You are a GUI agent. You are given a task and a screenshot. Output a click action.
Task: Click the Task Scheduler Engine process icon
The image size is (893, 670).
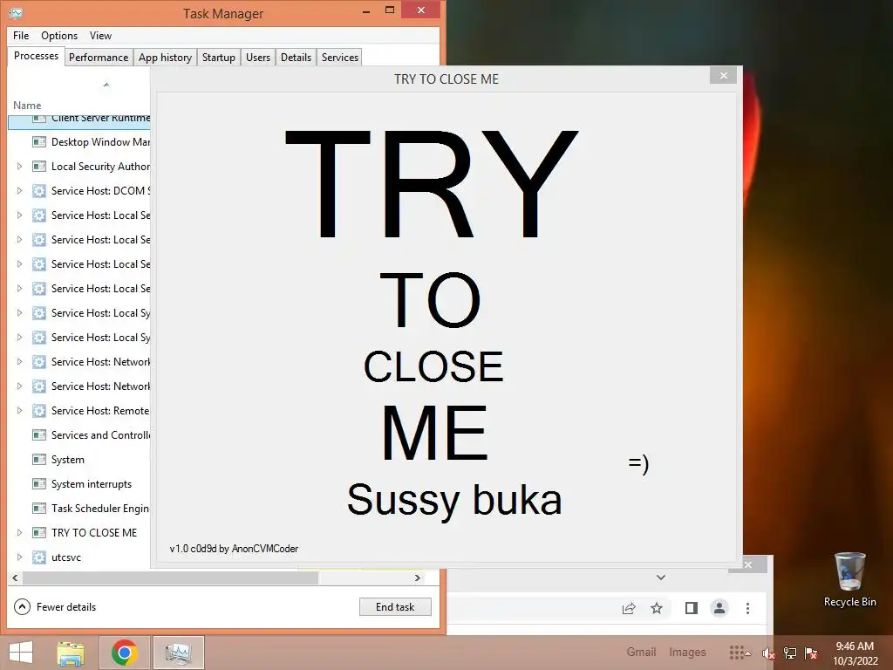click(38, 509)
